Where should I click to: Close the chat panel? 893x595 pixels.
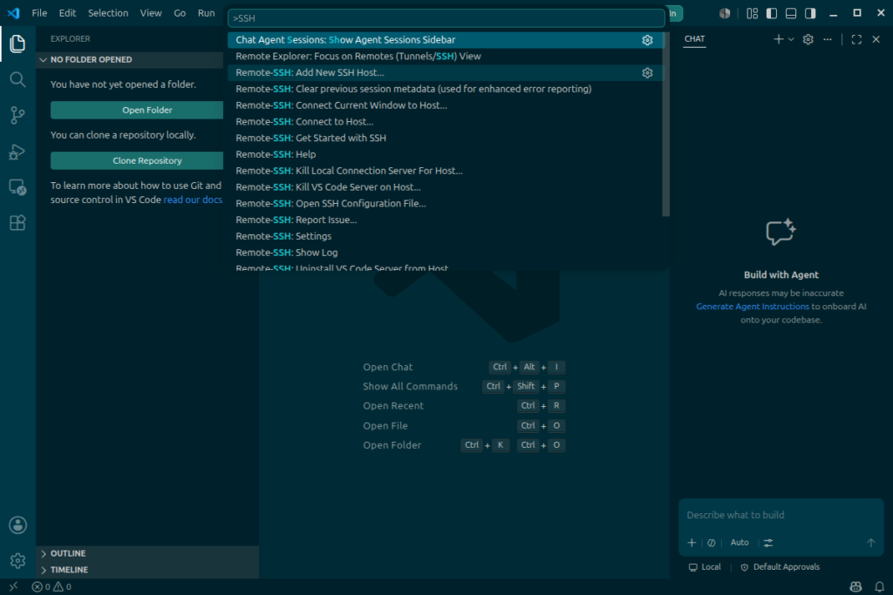coord(876,39)
